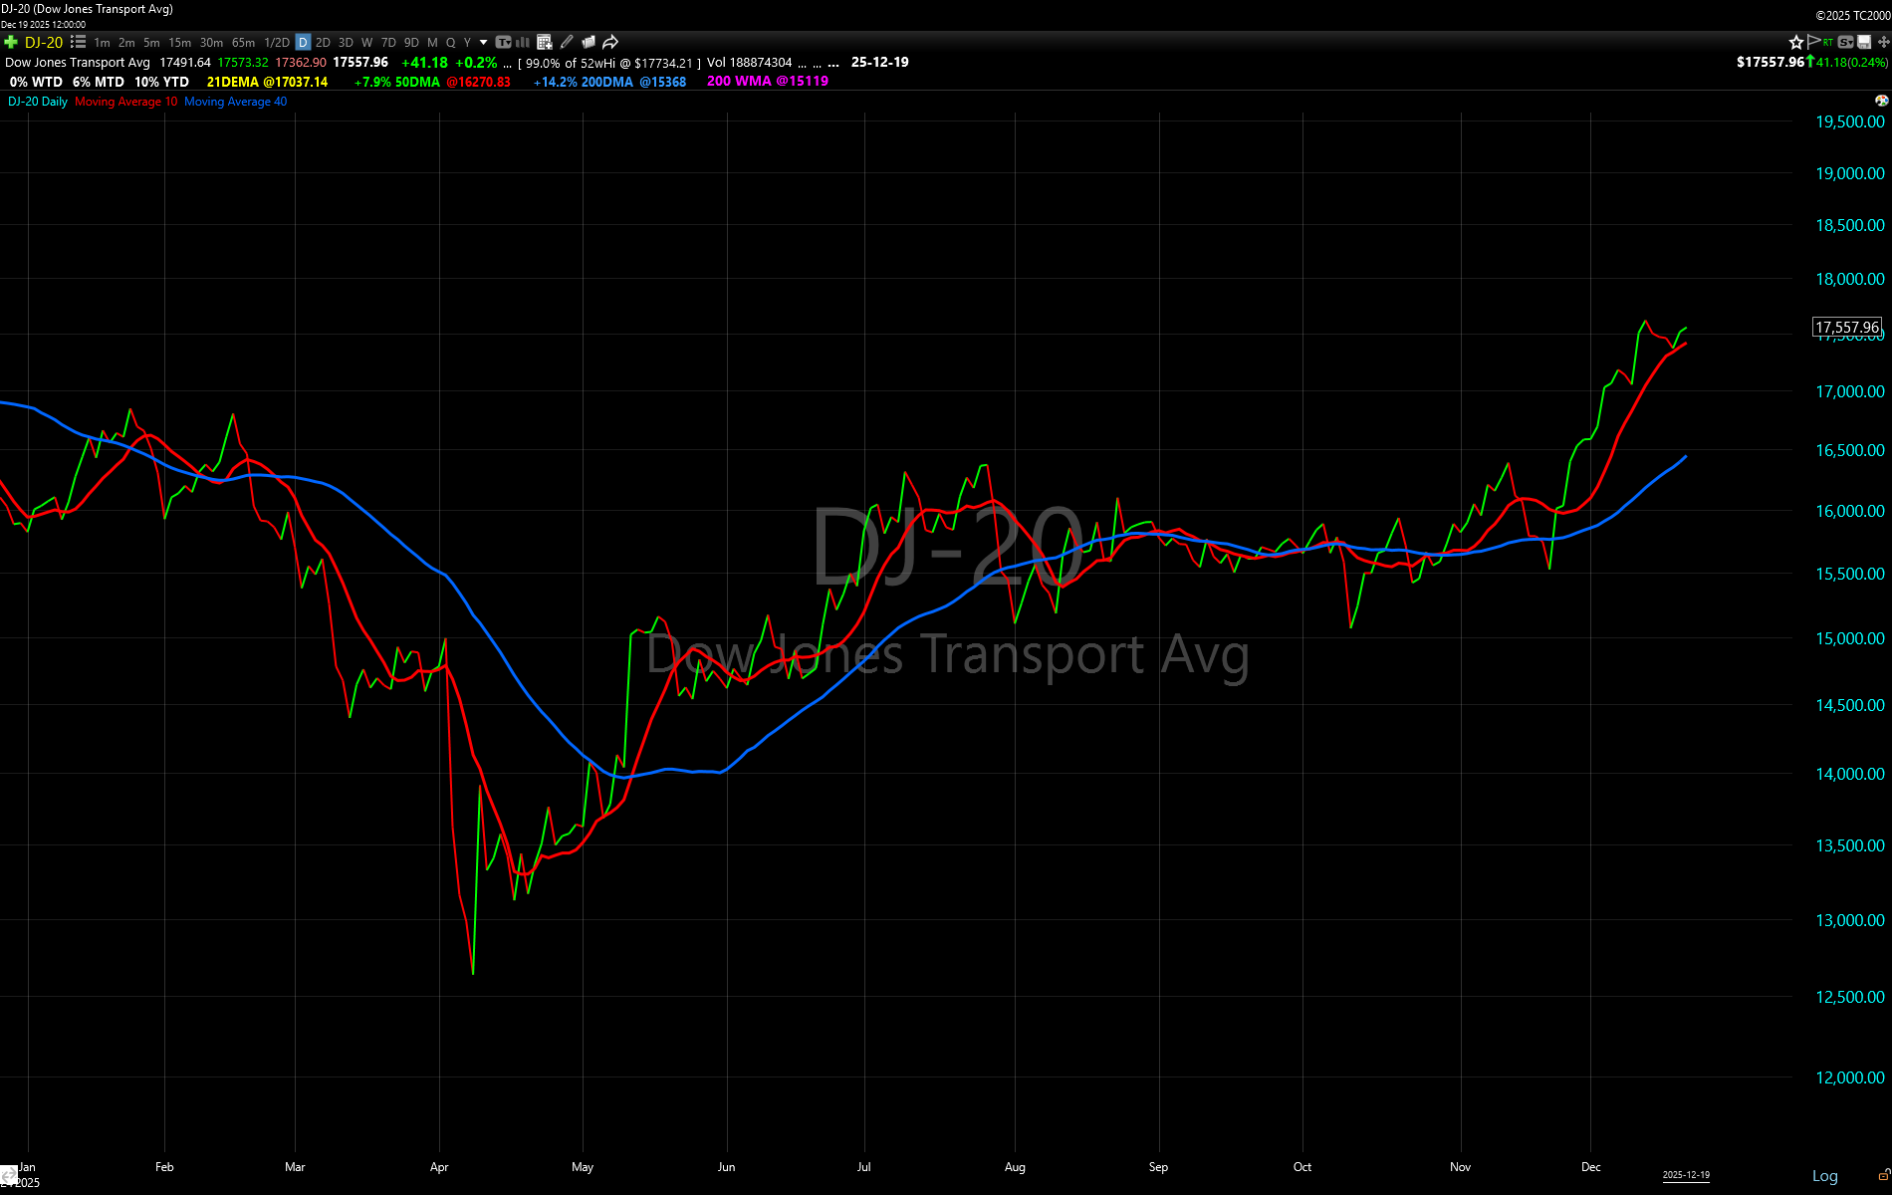Switch to the W weekly timeframe
Viewport: 1892px width, 1195px height.
[366, 42]
